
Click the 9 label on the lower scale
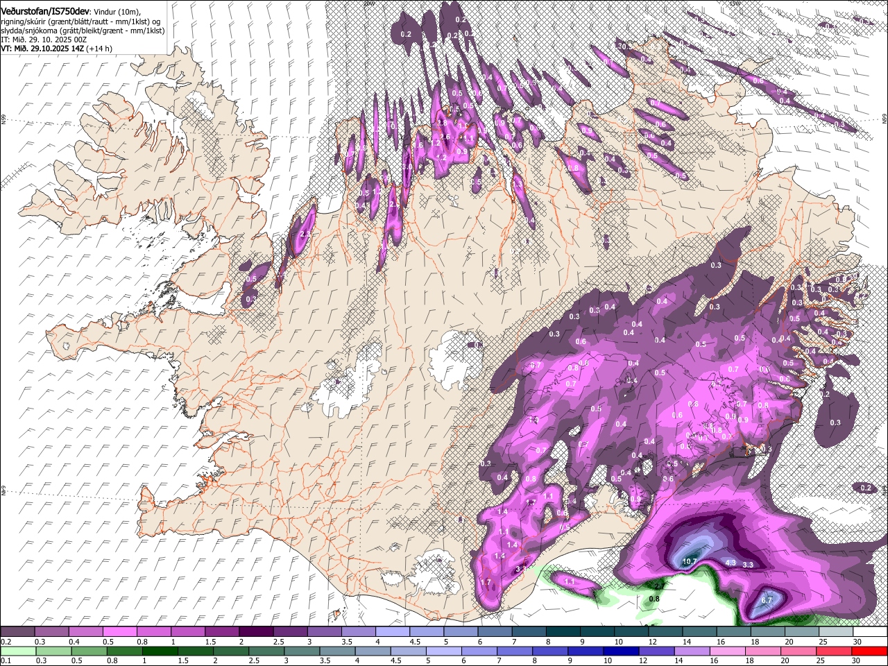coord(570,660)
